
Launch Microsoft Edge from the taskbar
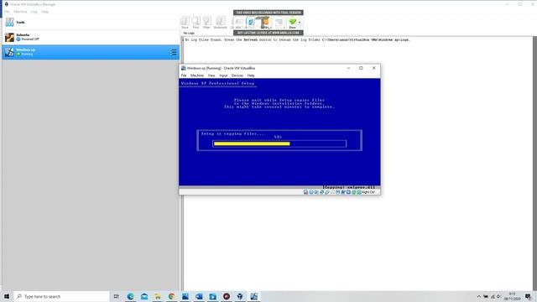[x=131, y=296]
